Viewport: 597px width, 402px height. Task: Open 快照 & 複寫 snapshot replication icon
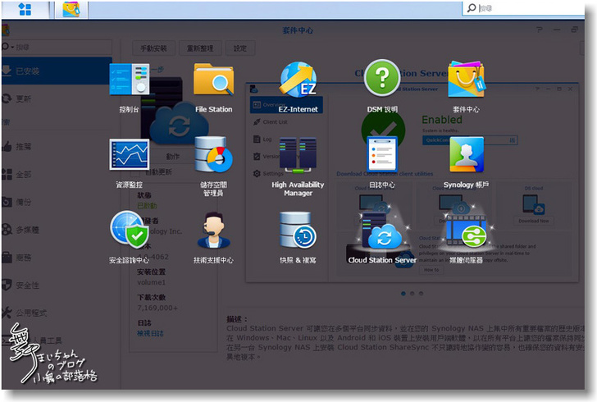point(298,231)
